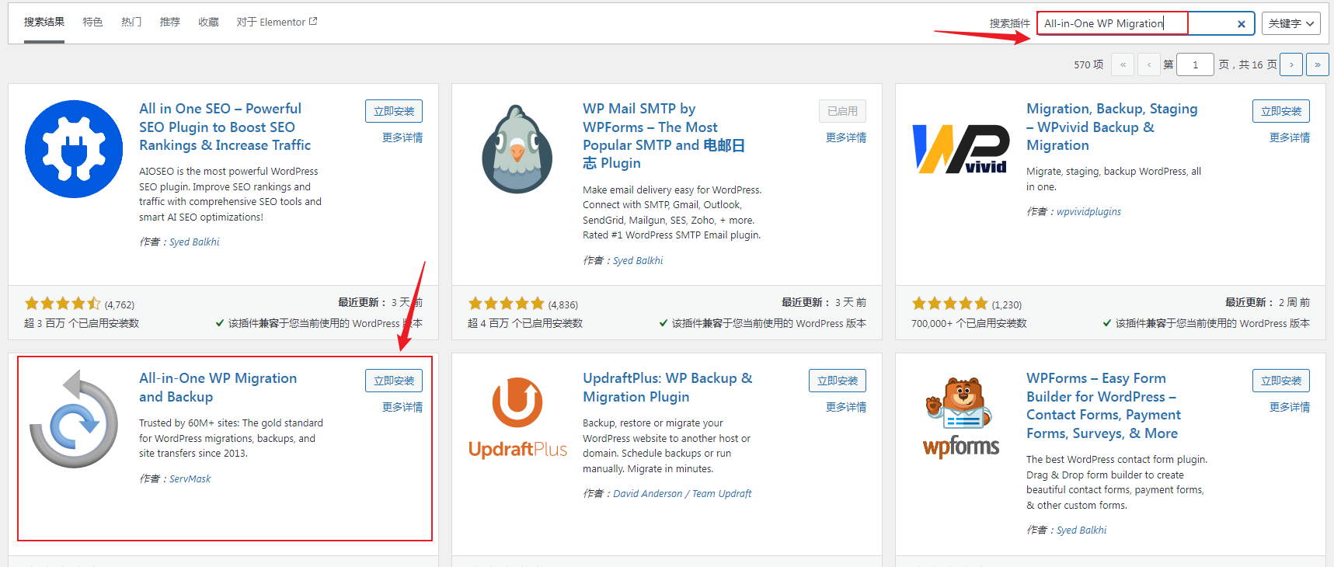The height and width of the screenshot is (567, 1334).
Task: Click the WP Mail SMTP pigeon icon
Action: pos(517,149)
